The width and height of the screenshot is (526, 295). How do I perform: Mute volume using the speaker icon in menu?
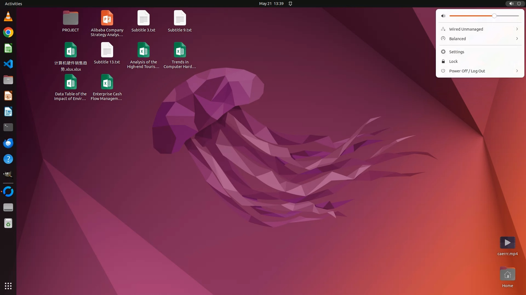[x=443, y=16]
